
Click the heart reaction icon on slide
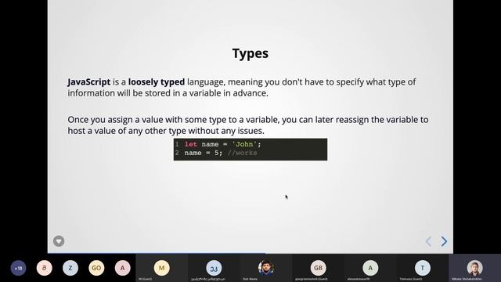[x=59, y=241]
